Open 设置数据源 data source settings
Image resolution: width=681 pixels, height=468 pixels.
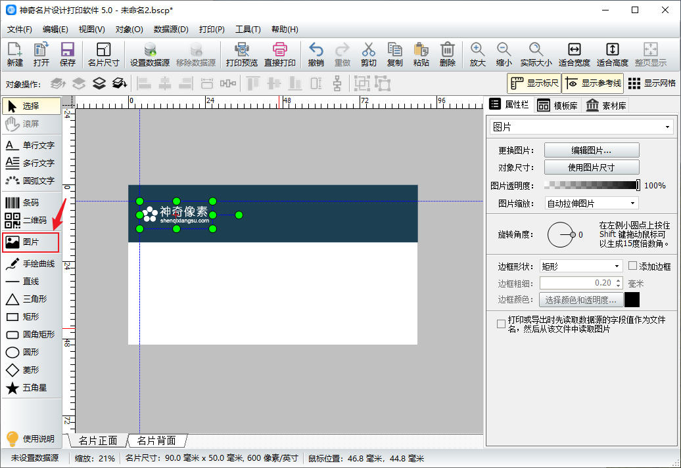click(150, 54)
